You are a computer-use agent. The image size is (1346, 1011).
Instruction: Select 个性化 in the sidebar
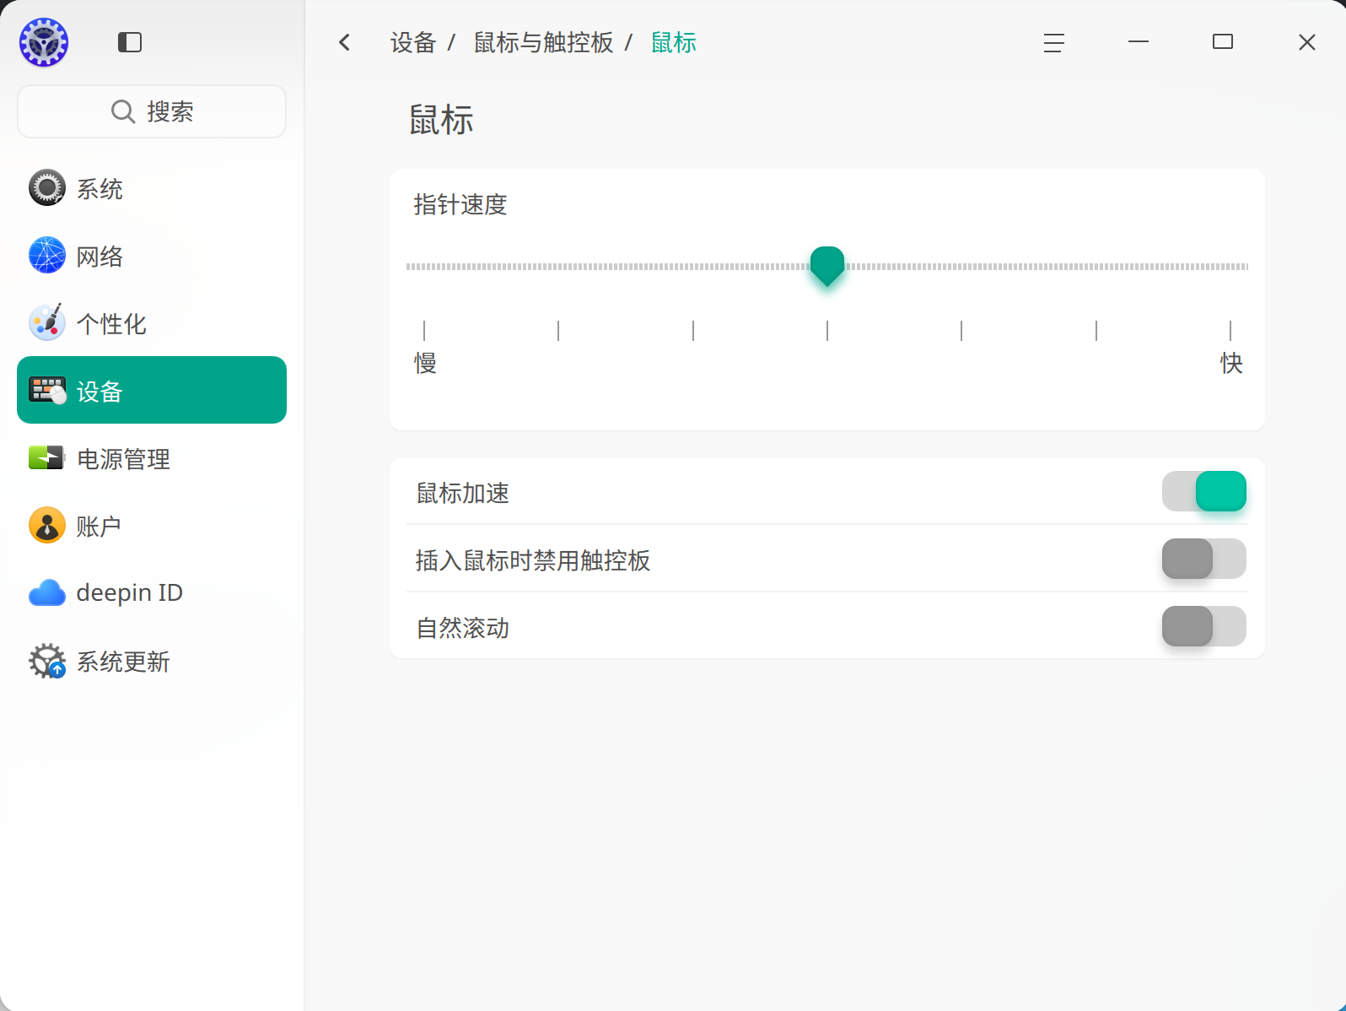[x=152, y=322]
